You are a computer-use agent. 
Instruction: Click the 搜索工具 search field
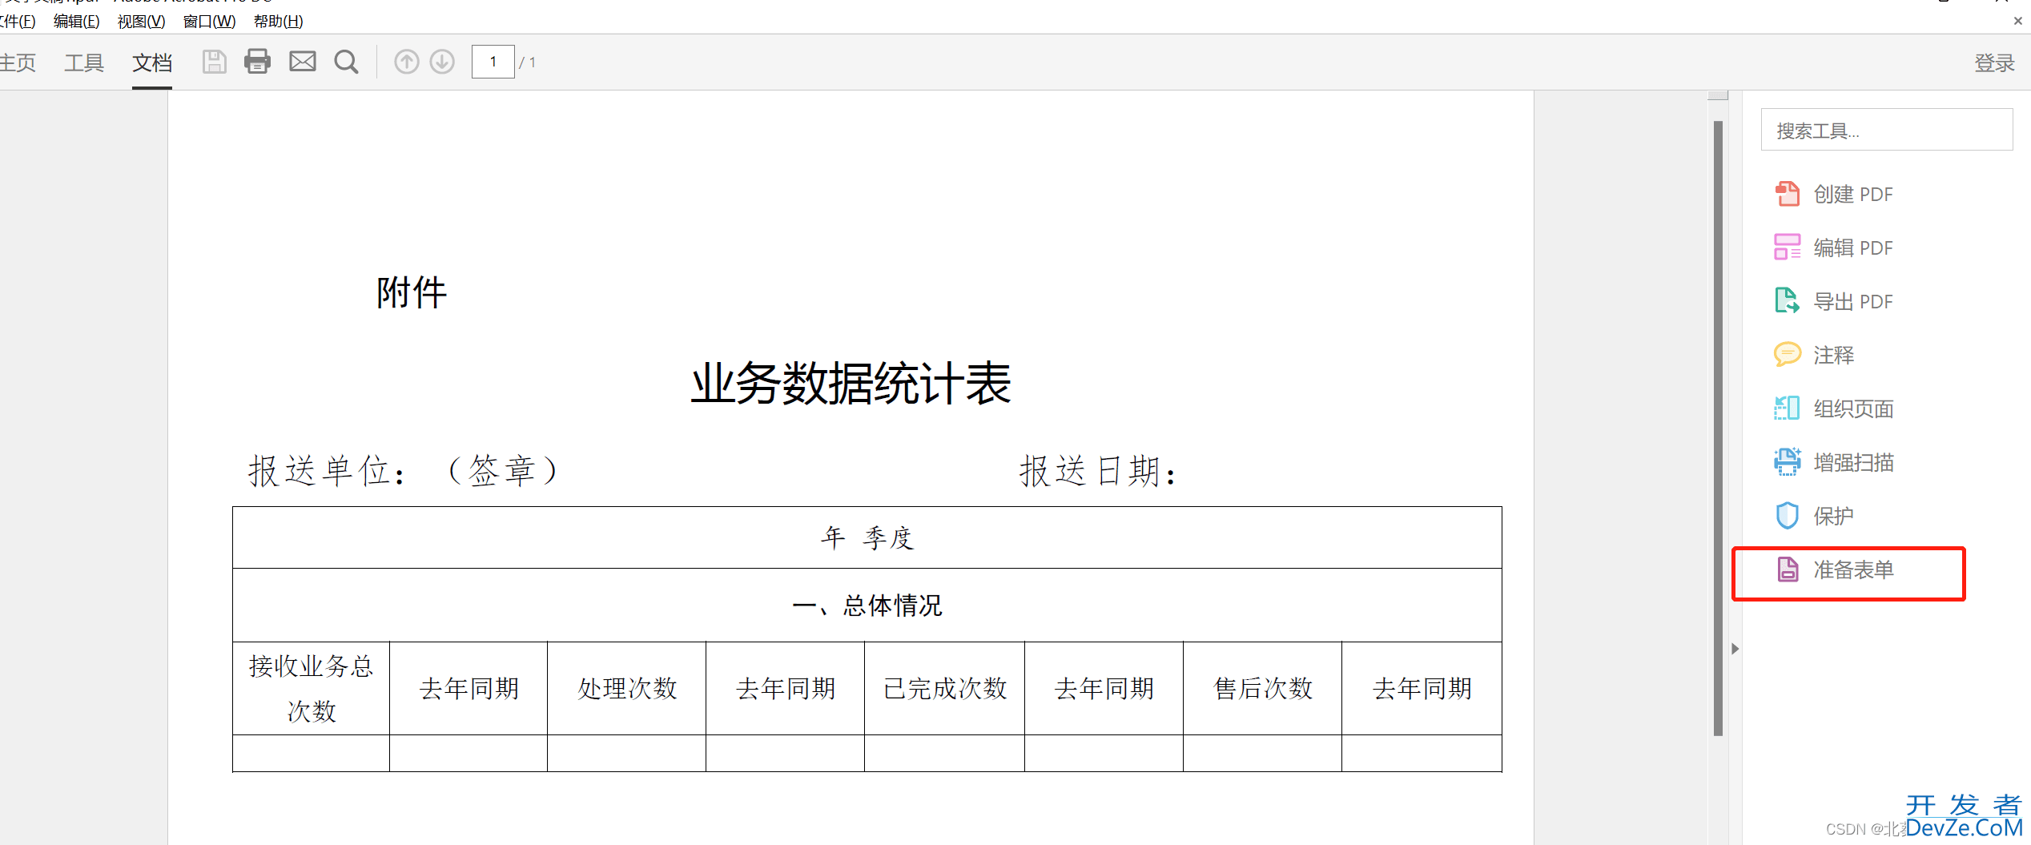click(x=1886, y=130)
